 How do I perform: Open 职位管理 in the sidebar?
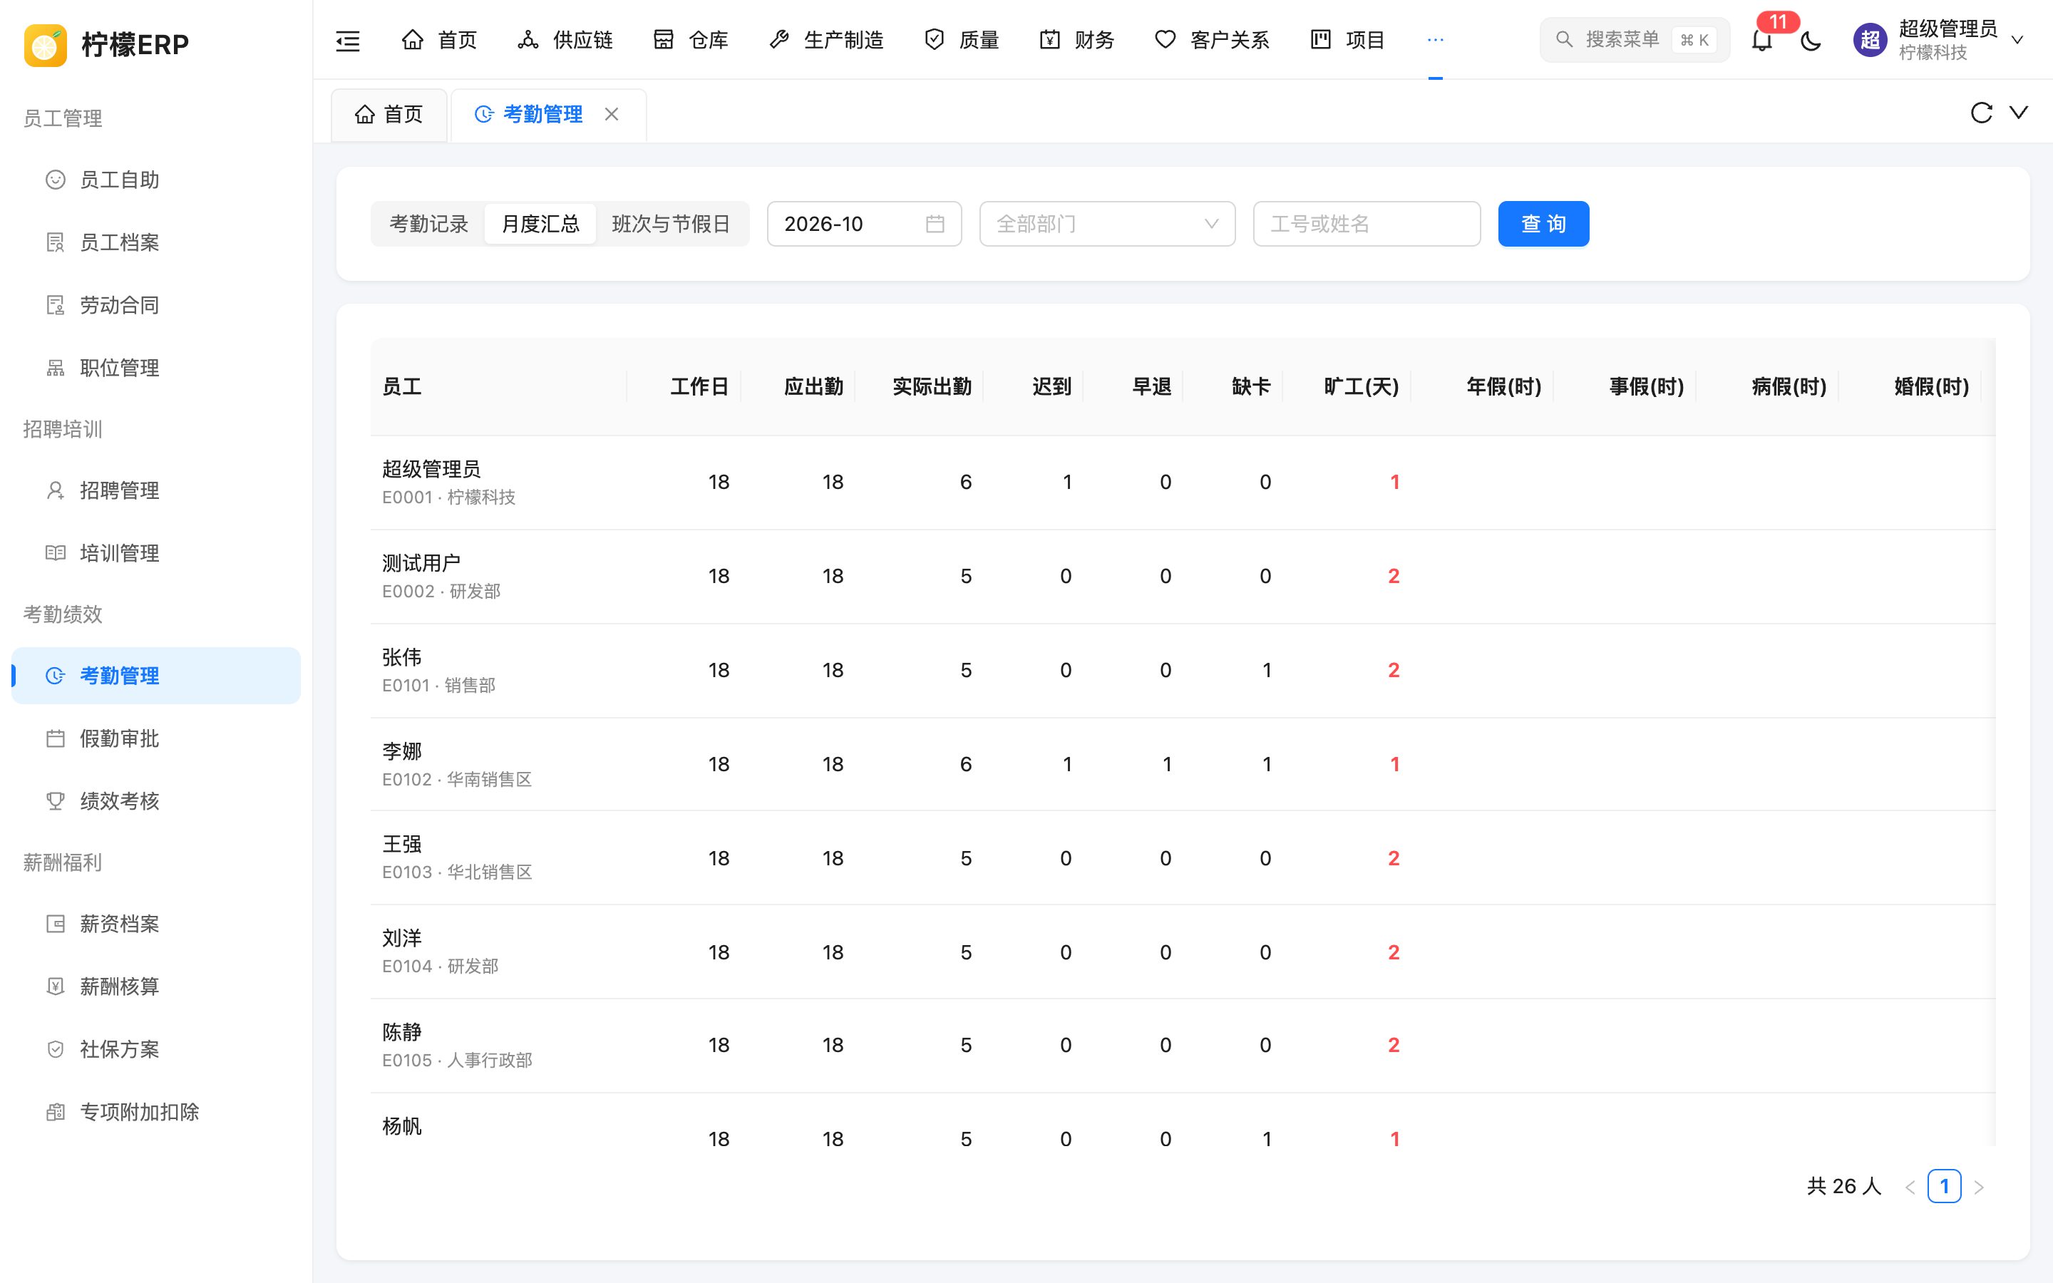(x=156, y=369)
